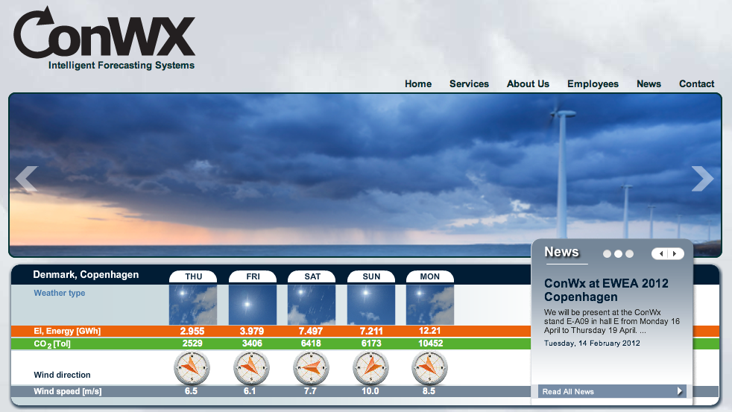Click CO2 value 2529
This screenshot has width=732, height=412.
pyautogui.click(x=192, y=343)
